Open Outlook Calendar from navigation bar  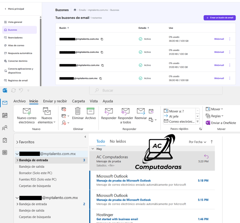[x=5, y=115]
